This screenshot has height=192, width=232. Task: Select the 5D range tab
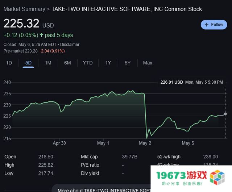[x=28, y=63]
